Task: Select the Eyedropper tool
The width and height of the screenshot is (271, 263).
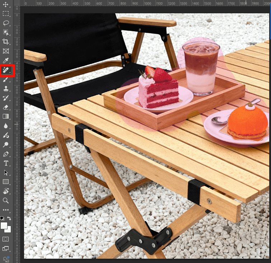Action: [x=6, y=60]
